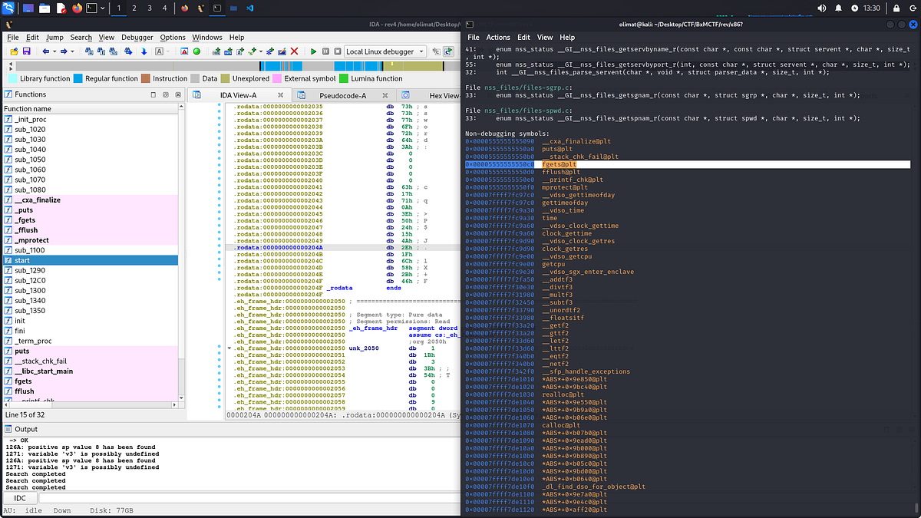Viewport: 921px width, 518px height.
Task: Open the Local Linux debugger dropdown
Action: click(385, 51)
